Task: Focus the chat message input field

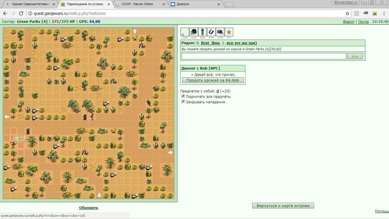Action: (x=264, y=57)
